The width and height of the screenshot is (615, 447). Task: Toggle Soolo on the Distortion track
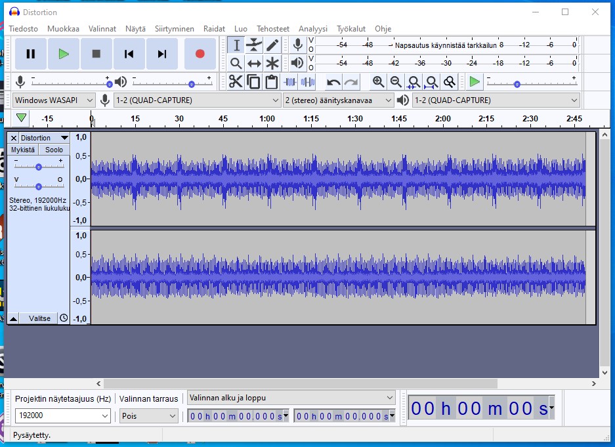(x=54, y=150)
